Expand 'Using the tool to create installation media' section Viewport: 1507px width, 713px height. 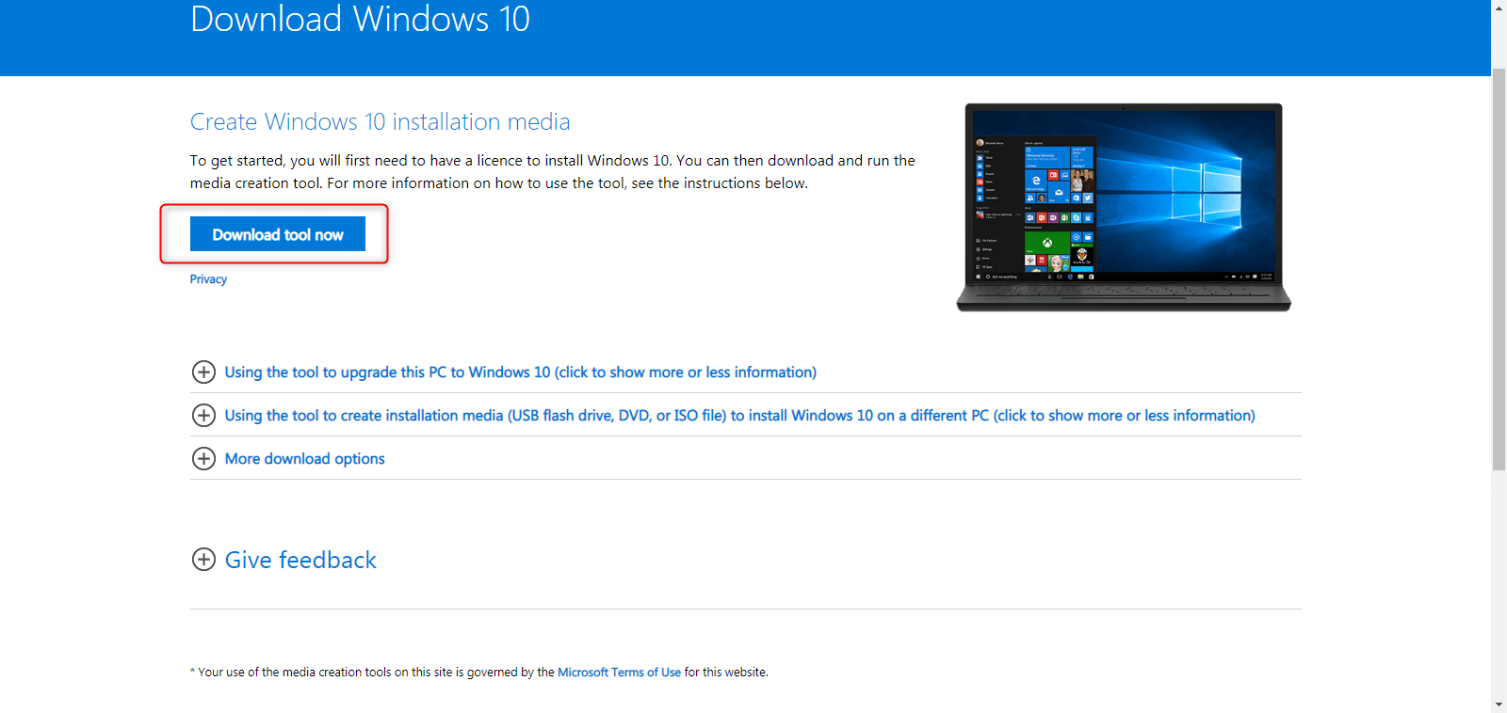coord(739,416)
